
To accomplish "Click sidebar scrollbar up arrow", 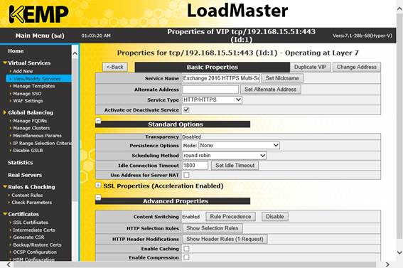I will [x=75, y=54].
